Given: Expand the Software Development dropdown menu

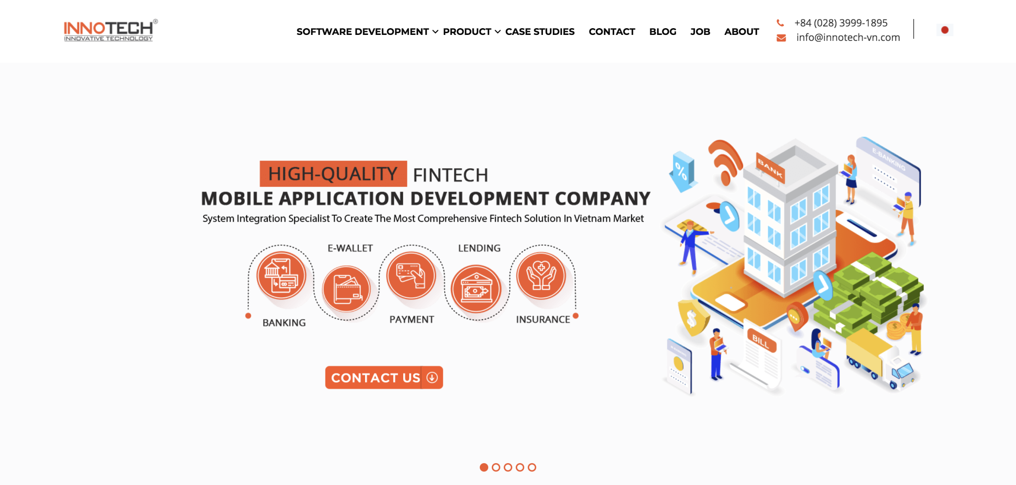Looking at the screenshot, I should click(x=367, y=31).
